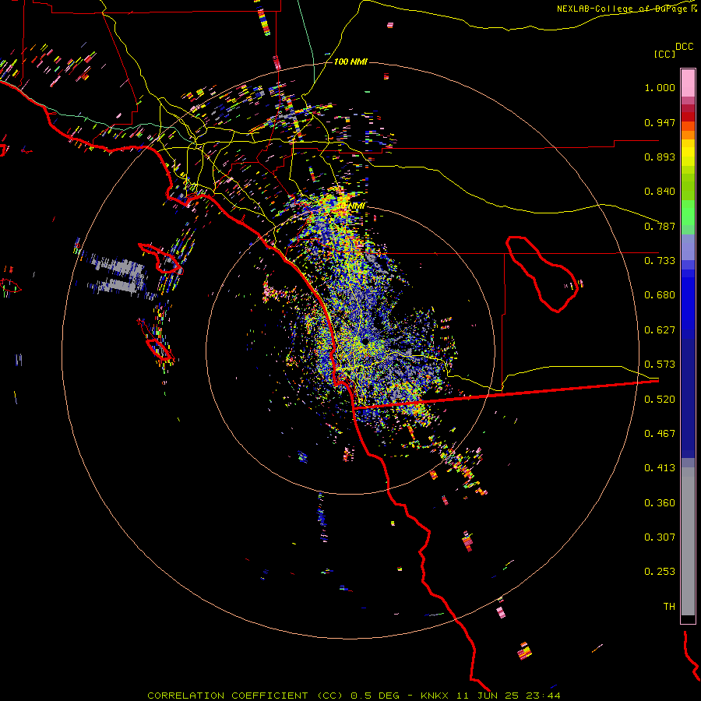Click the pink segment of color bar
Screen dimensions: 701x701
(x=688, y=83)
